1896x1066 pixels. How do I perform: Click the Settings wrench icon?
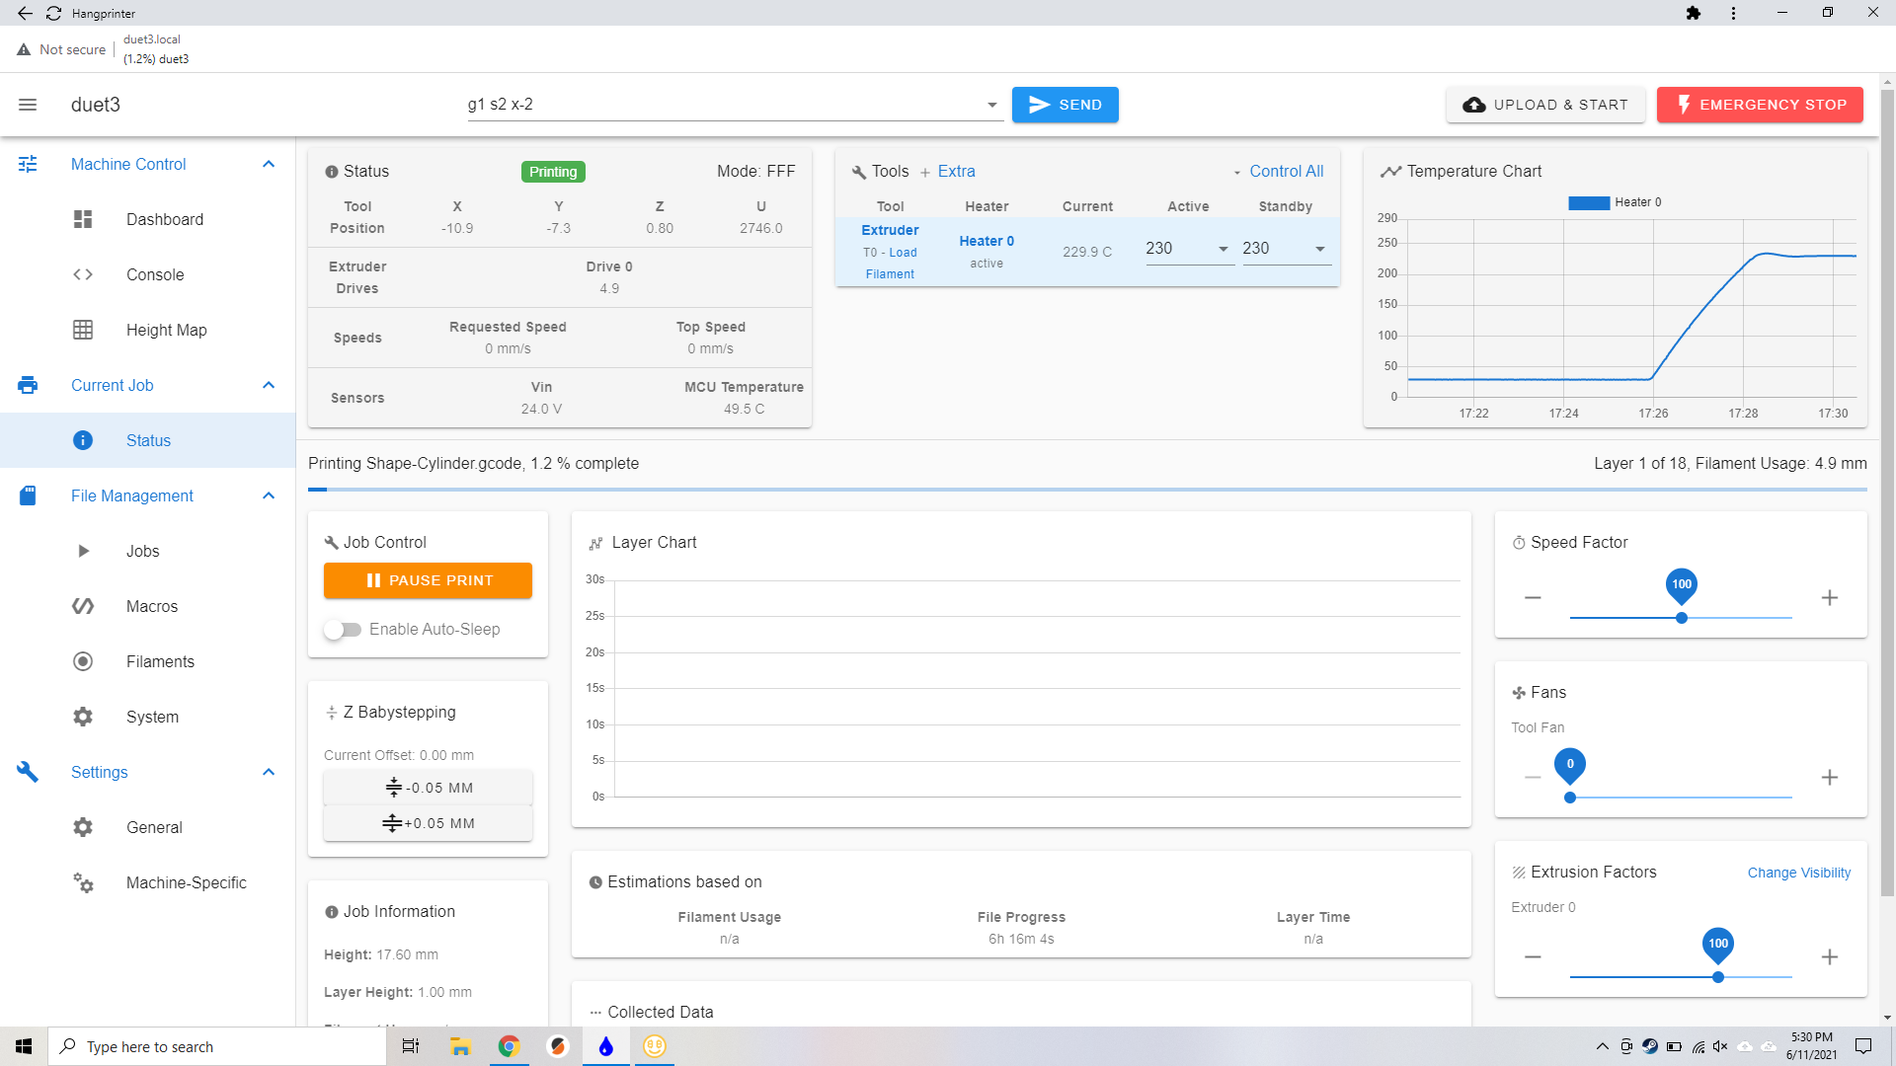28,772
